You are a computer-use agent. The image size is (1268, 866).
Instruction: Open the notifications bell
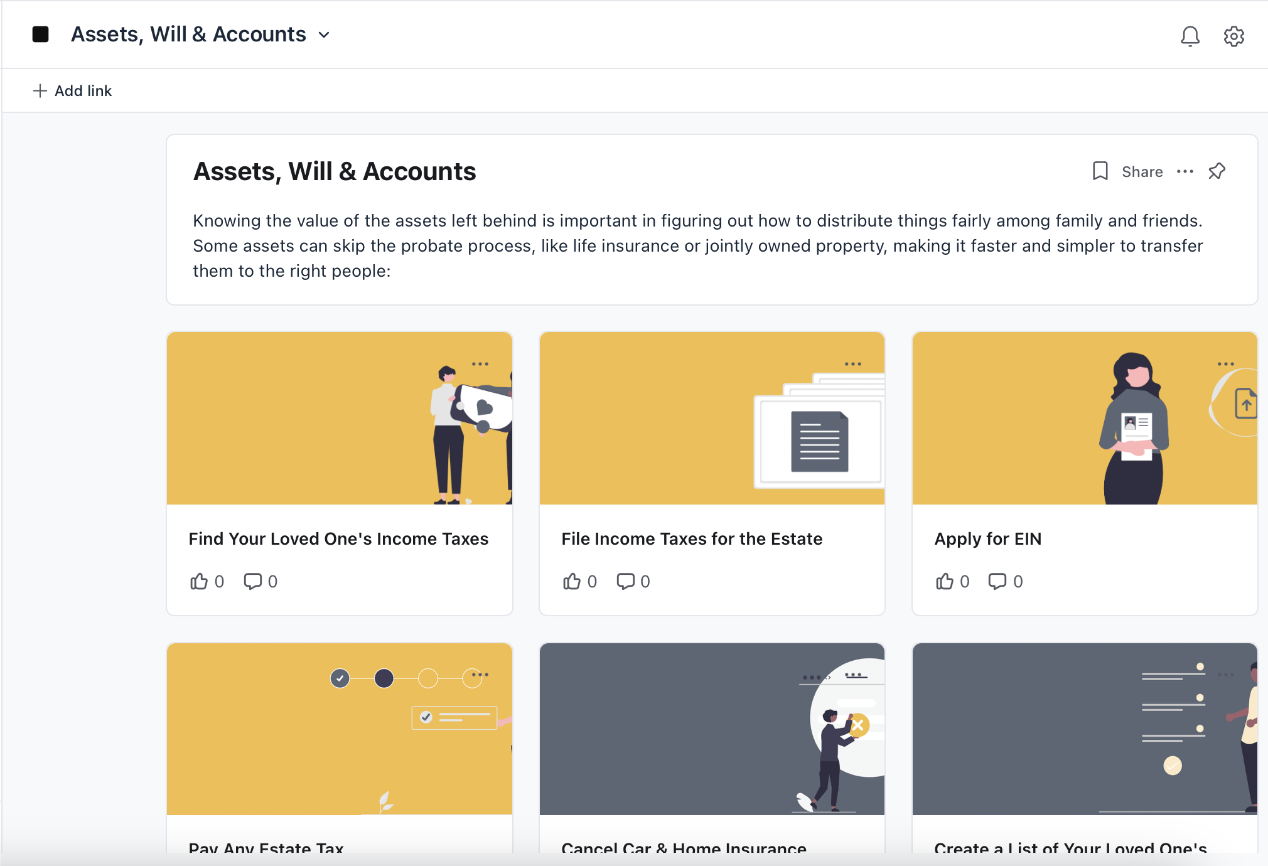pyautogui.click(x=1190, y=36)
